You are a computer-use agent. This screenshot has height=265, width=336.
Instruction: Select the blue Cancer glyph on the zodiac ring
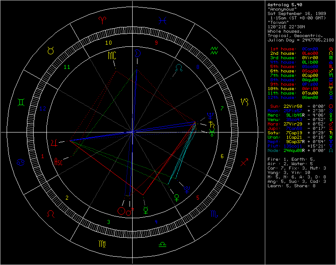(21, 162)
